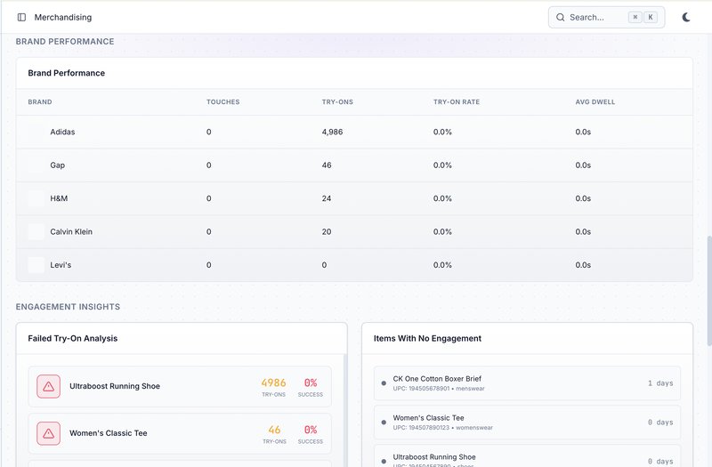Click the Brand Performance card title
This screenshot has height=467, width=712.
pos(66,73)
